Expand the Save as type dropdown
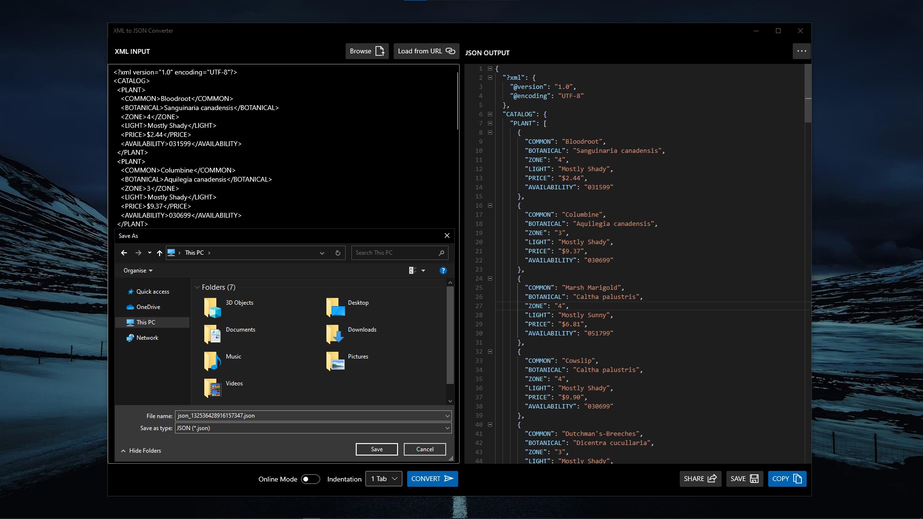Viewport: 923px width, 519px height. [447, 428]
